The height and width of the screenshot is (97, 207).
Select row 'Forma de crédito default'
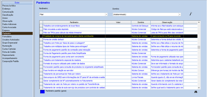(119, 40)
